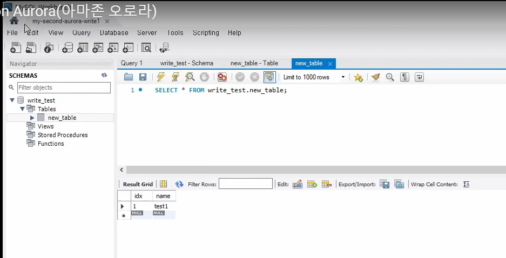Screen dimensions: 506x258
Task: Open find panel in the editor
Action: click(390, 77)
